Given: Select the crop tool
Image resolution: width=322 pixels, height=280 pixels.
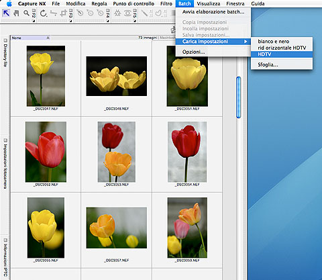Looking at the screenshot, I should (64, 13).
